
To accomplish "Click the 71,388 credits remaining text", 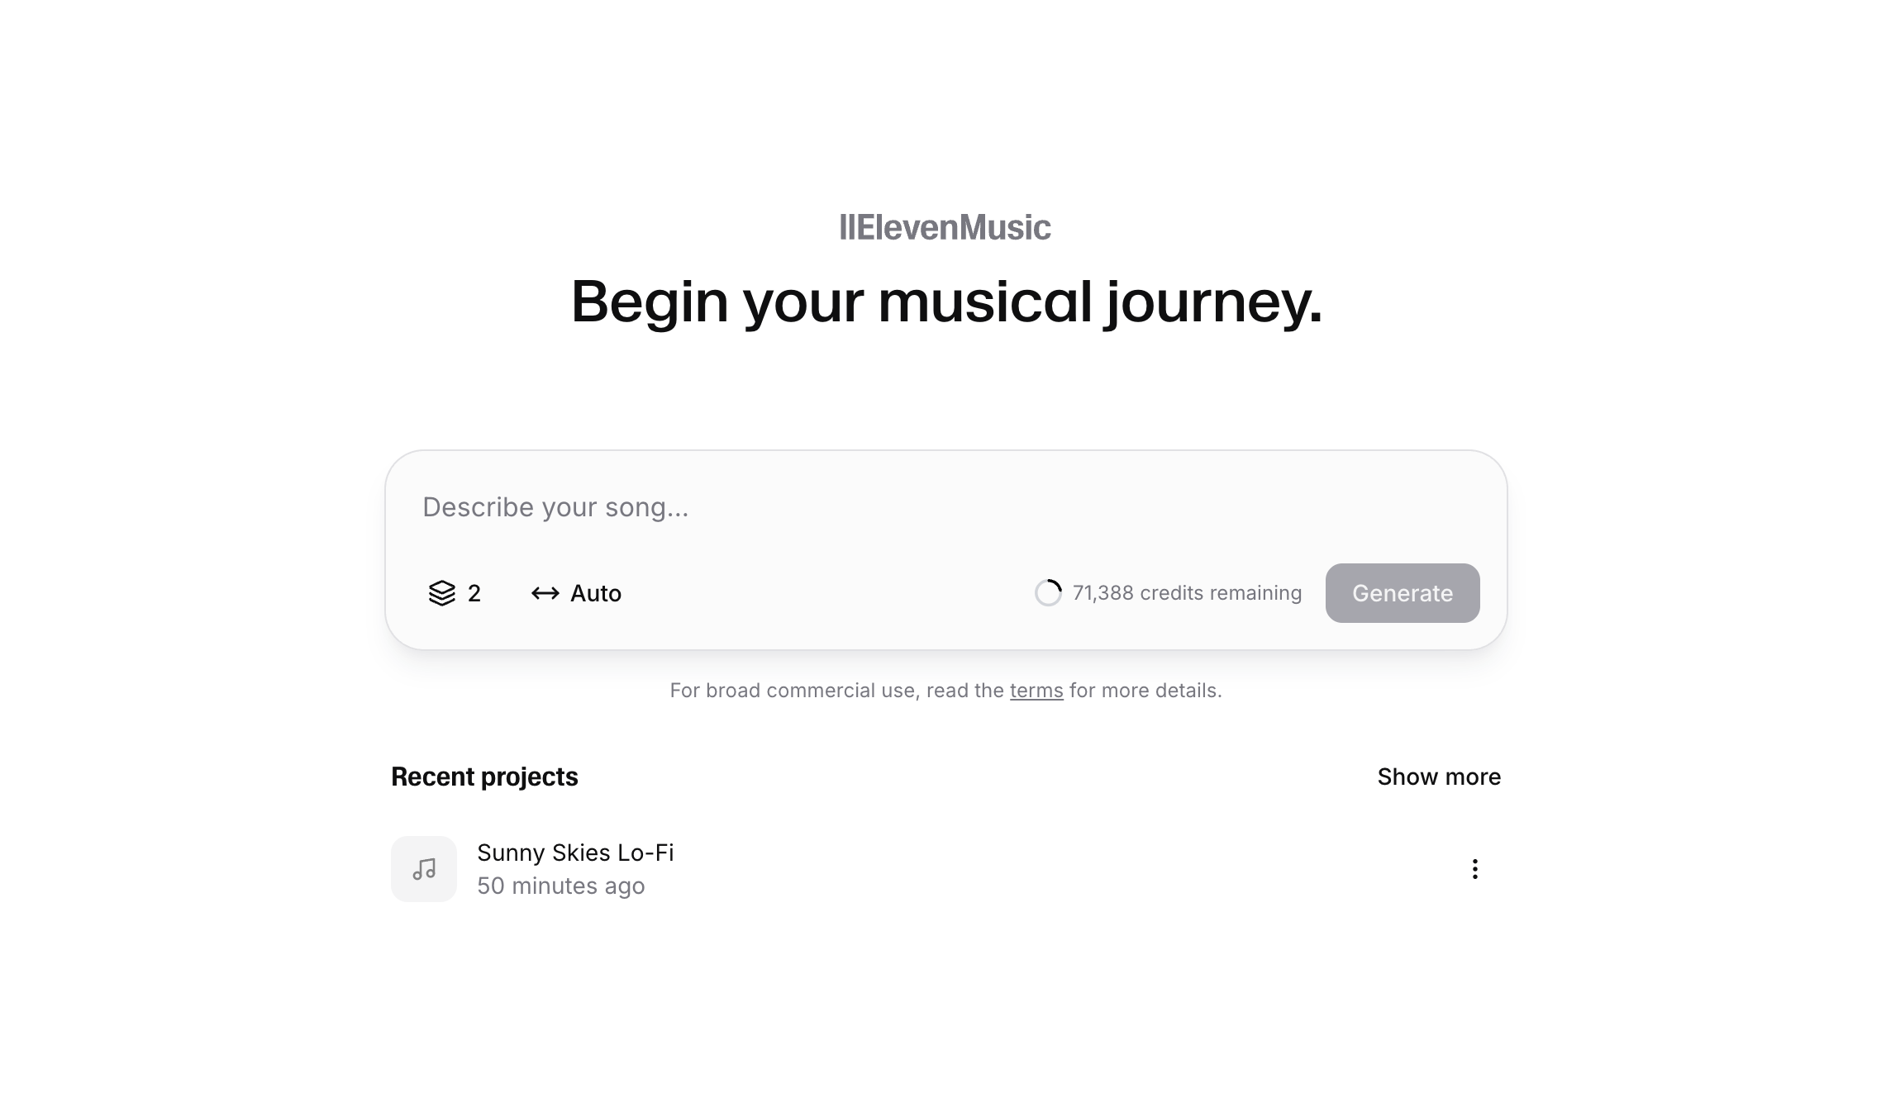I will coord(1187,593).
